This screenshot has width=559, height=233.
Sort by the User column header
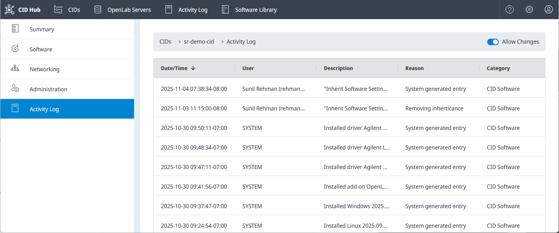[x=248, y=68]
